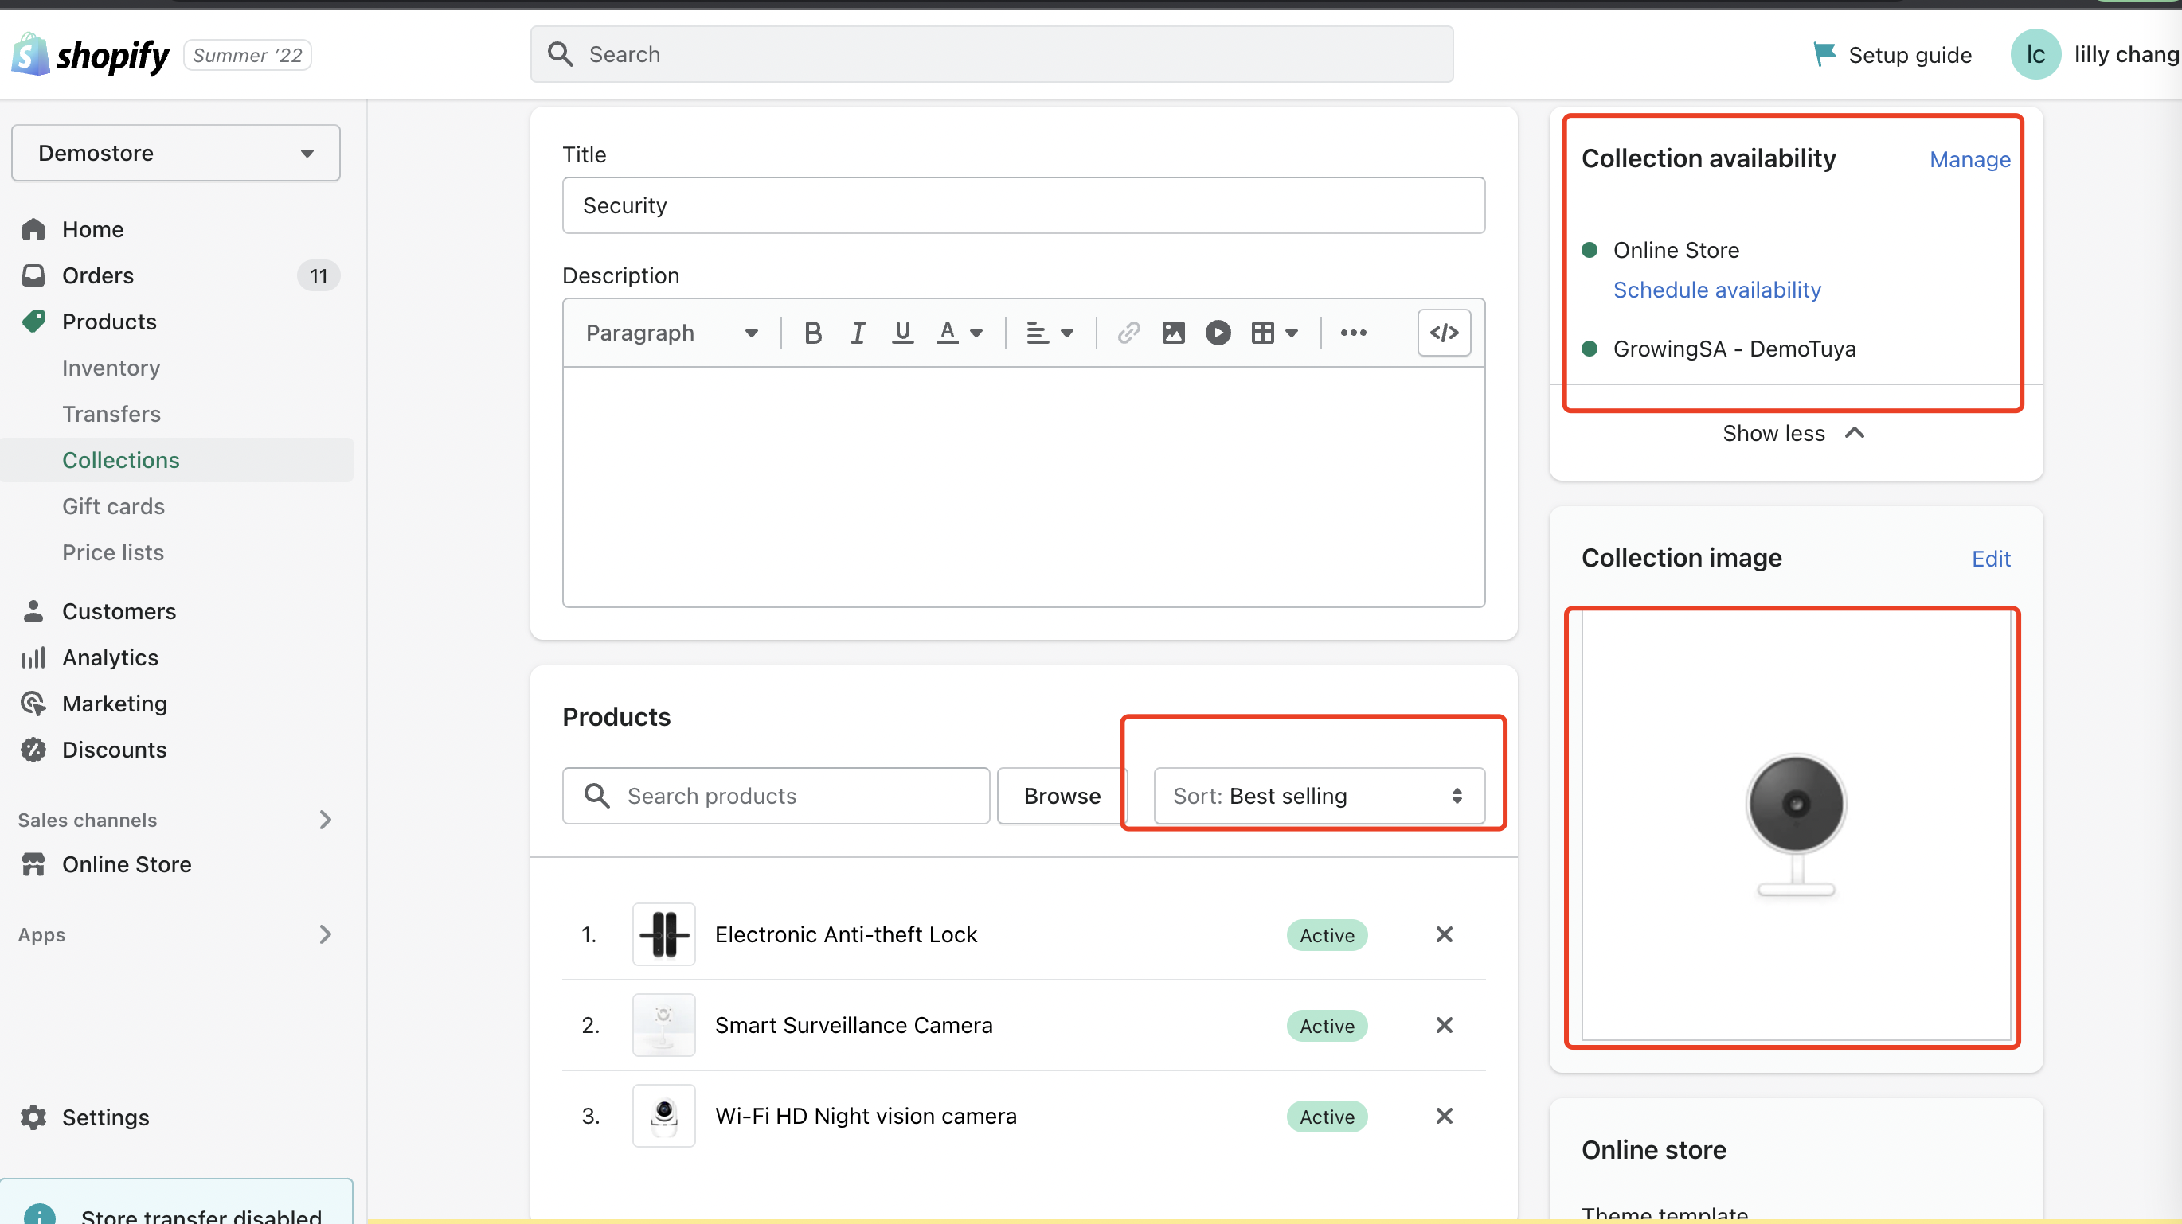This screenshot has width=2182, height=1224.
Task: Open Inventory under Products
Action: 111,368
